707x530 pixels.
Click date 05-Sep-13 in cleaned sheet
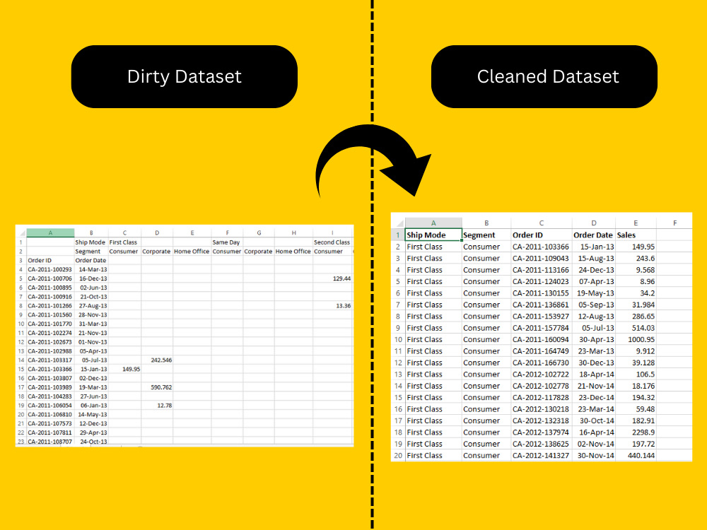click(x=593, y=305)
